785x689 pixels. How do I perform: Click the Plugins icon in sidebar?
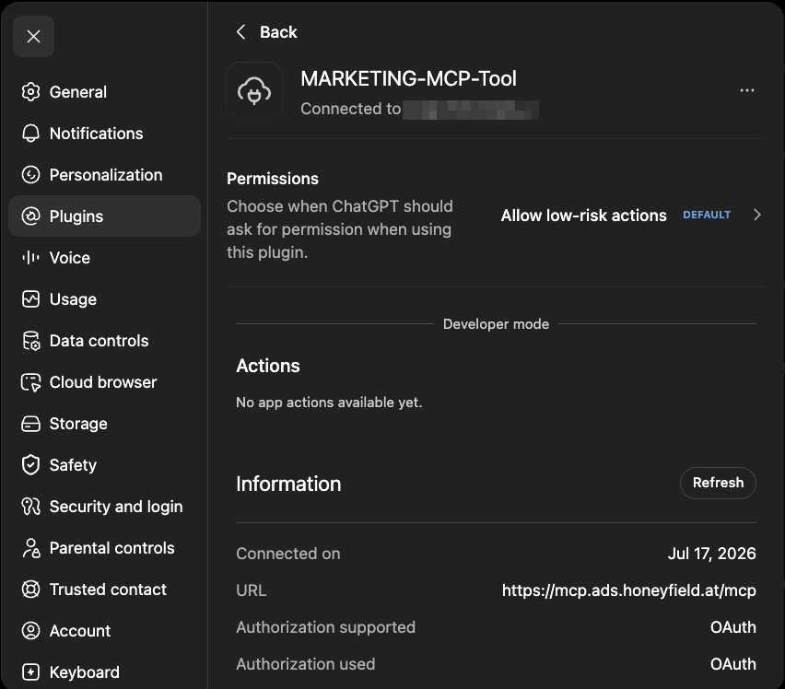click(x=30, y=216)
